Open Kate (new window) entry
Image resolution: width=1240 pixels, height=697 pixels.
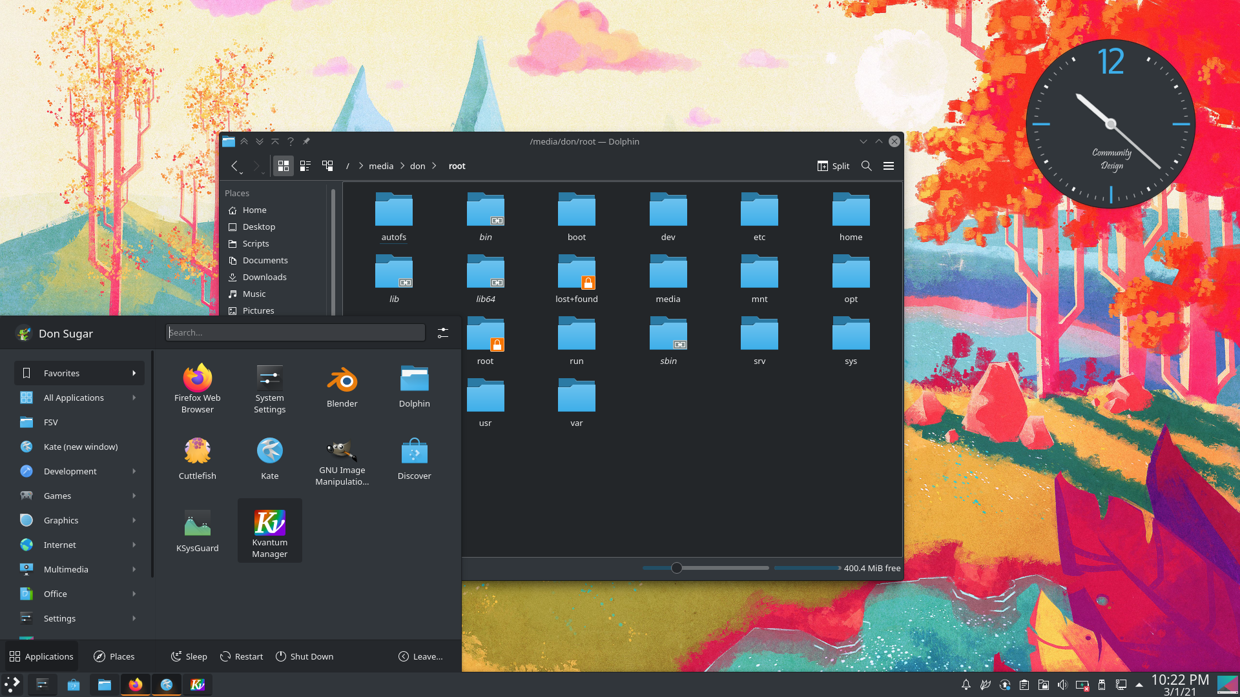point(79,447)
